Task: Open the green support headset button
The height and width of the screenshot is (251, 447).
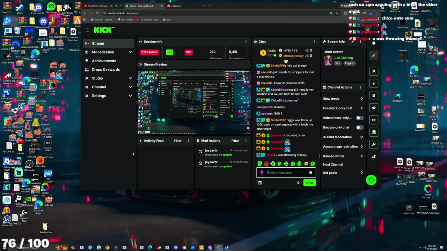Action: [x=371, y=180]
